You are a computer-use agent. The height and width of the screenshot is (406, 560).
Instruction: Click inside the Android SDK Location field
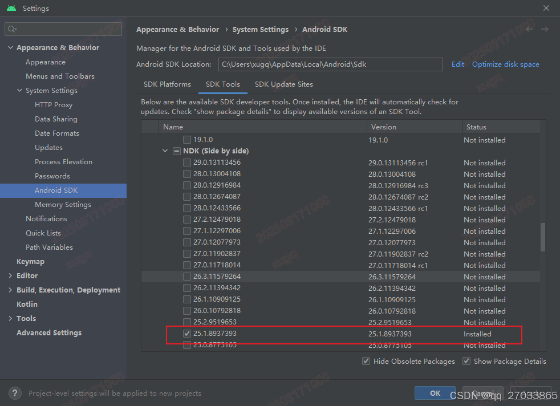tap(331, 64)
